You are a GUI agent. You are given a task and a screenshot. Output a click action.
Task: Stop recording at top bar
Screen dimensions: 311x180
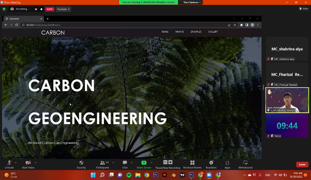[x=41, y=9]
